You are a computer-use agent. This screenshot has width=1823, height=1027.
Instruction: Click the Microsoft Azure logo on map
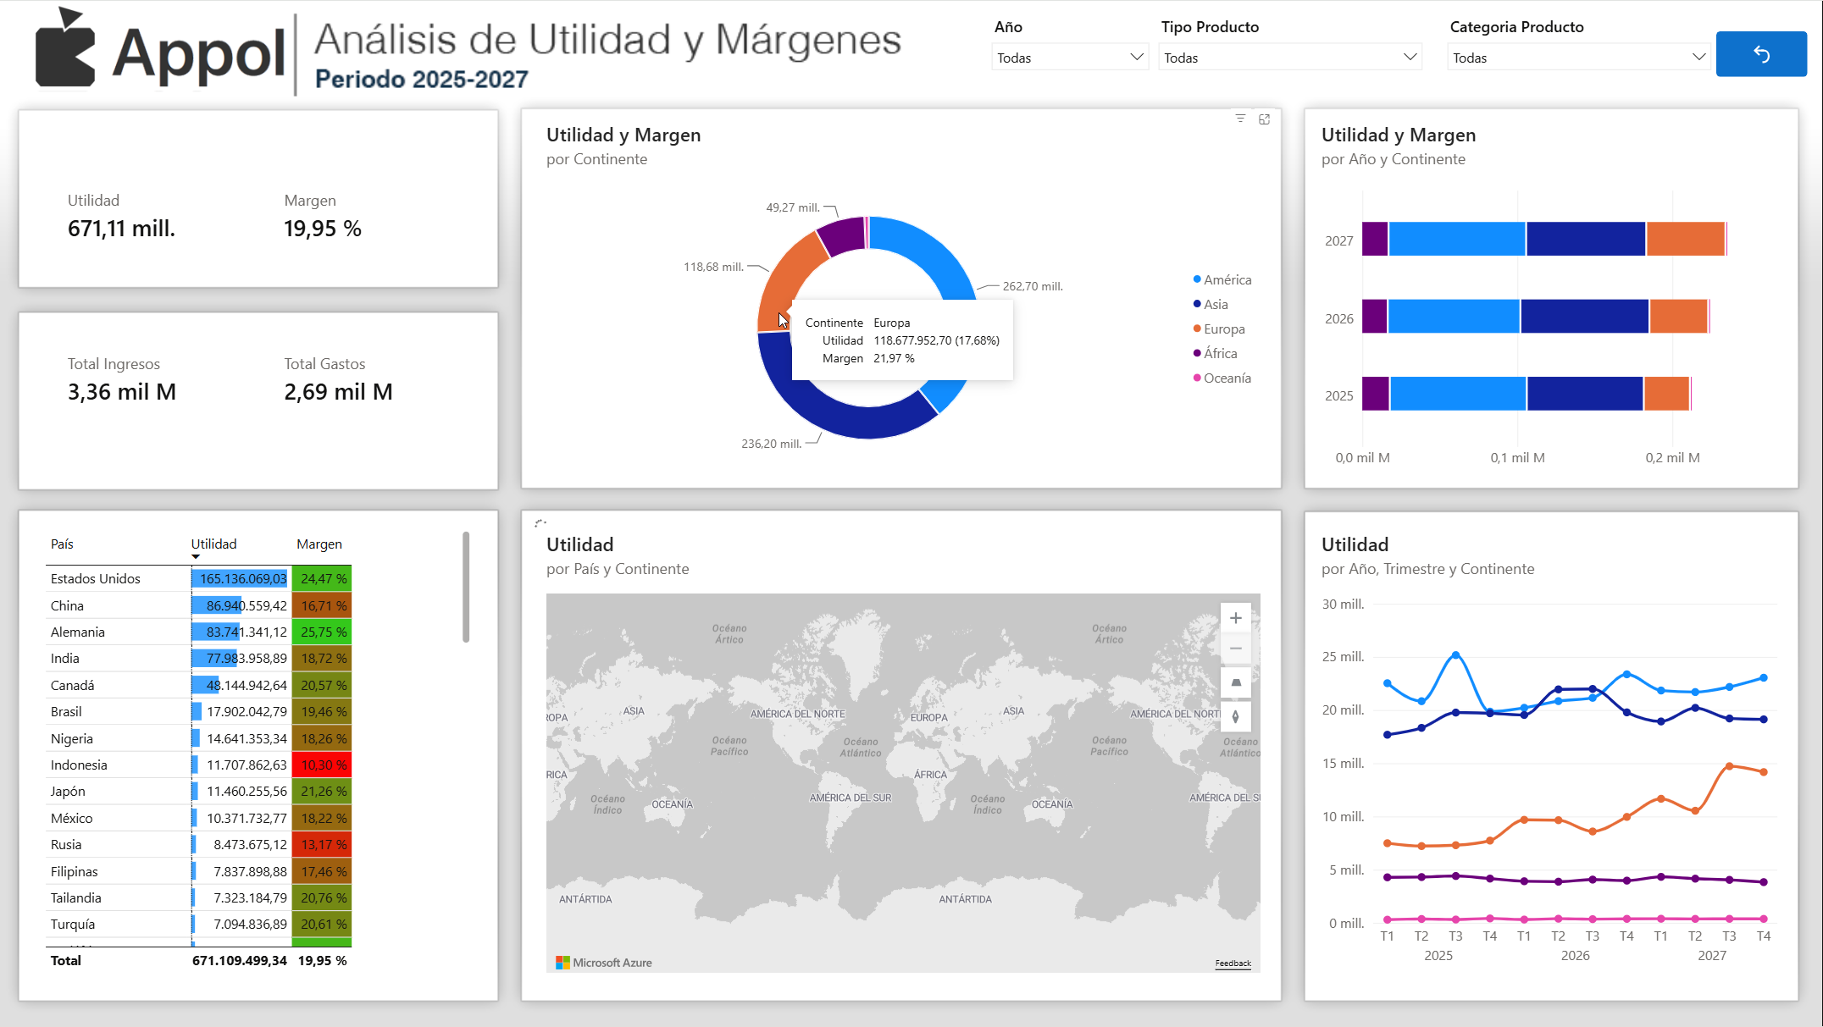tap(604, 963)
